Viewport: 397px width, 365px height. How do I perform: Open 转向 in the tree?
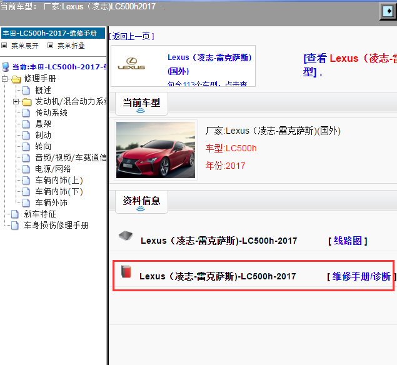43,146
